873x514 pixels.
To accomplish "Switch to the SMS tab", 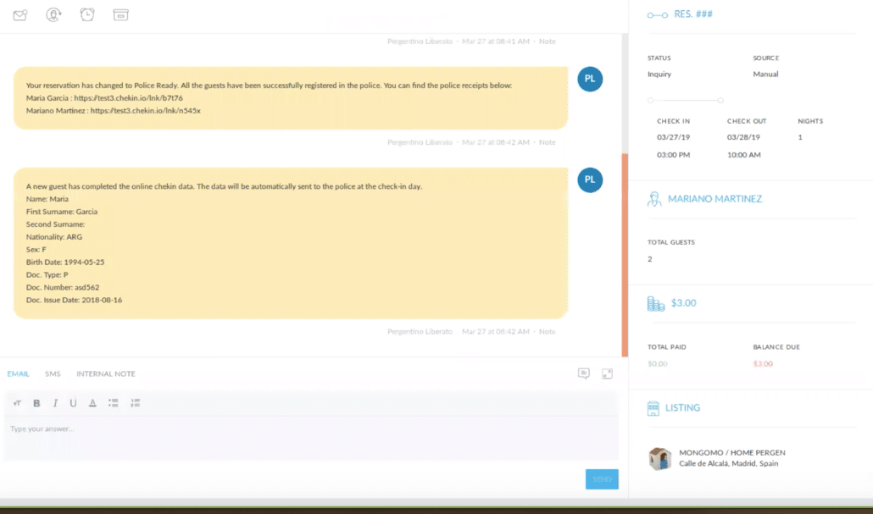I will coord(53,373).
